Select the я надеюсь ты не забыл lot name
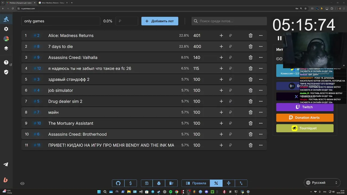The image size is (347, 195). point(90,69)
